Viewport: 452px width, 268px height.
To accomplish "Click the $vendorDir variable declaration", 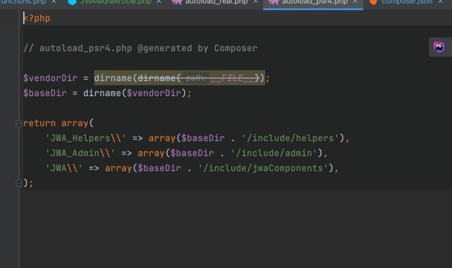I will (x=50, y=78).
